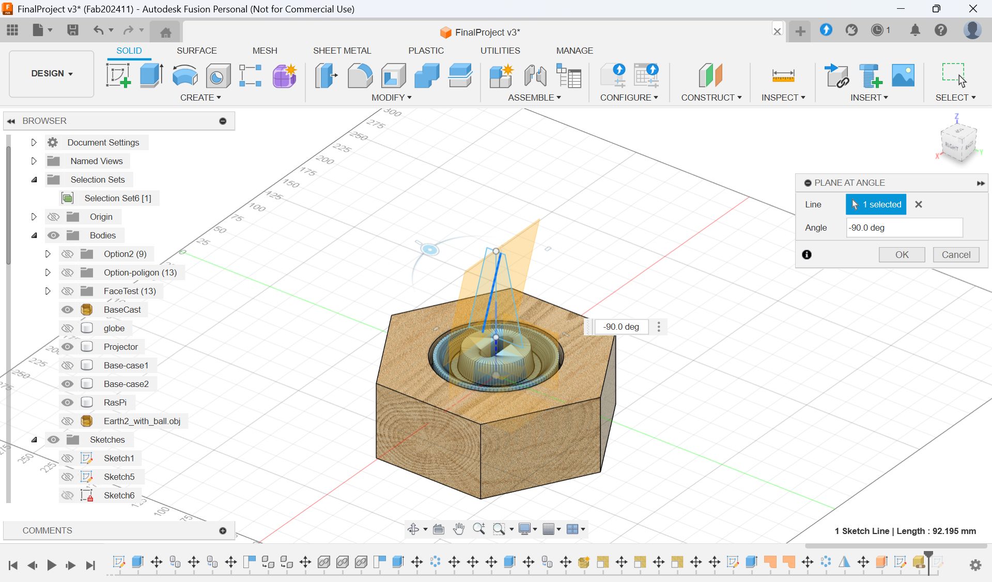Open the DESIGN workspace dropdown
The image size is (992, 582).
(x=52, y=73)
